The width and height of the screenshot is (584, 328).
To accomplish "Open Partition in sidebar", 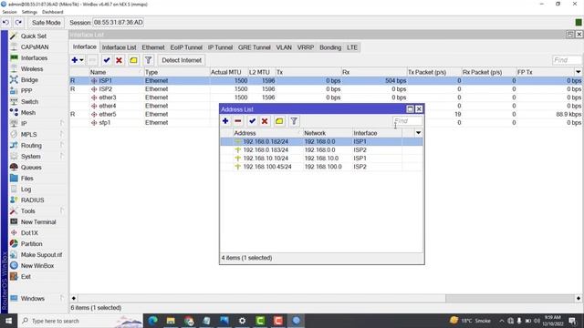I will click(32, 243).
